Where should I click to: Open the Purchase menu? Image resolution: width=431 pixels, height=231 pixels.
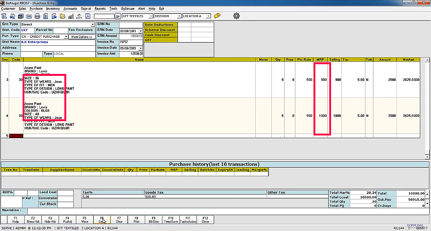tap(36, 9)
